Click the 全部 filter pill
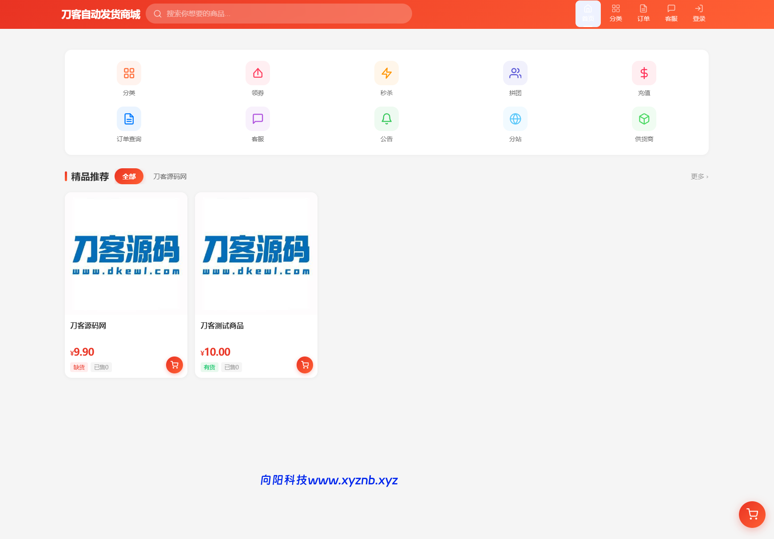The width and height of the screenshot is (774, 539). [x=129, y=176]
